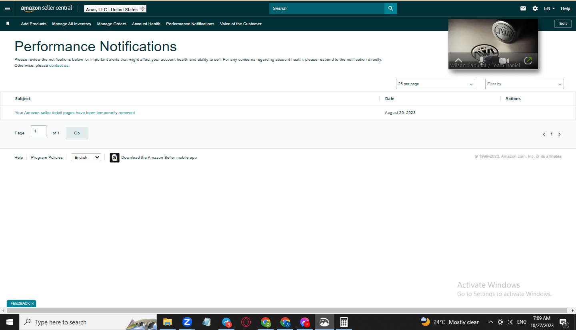
Task: Click the volume speaker tray icon
Action: tap(510, 322)
